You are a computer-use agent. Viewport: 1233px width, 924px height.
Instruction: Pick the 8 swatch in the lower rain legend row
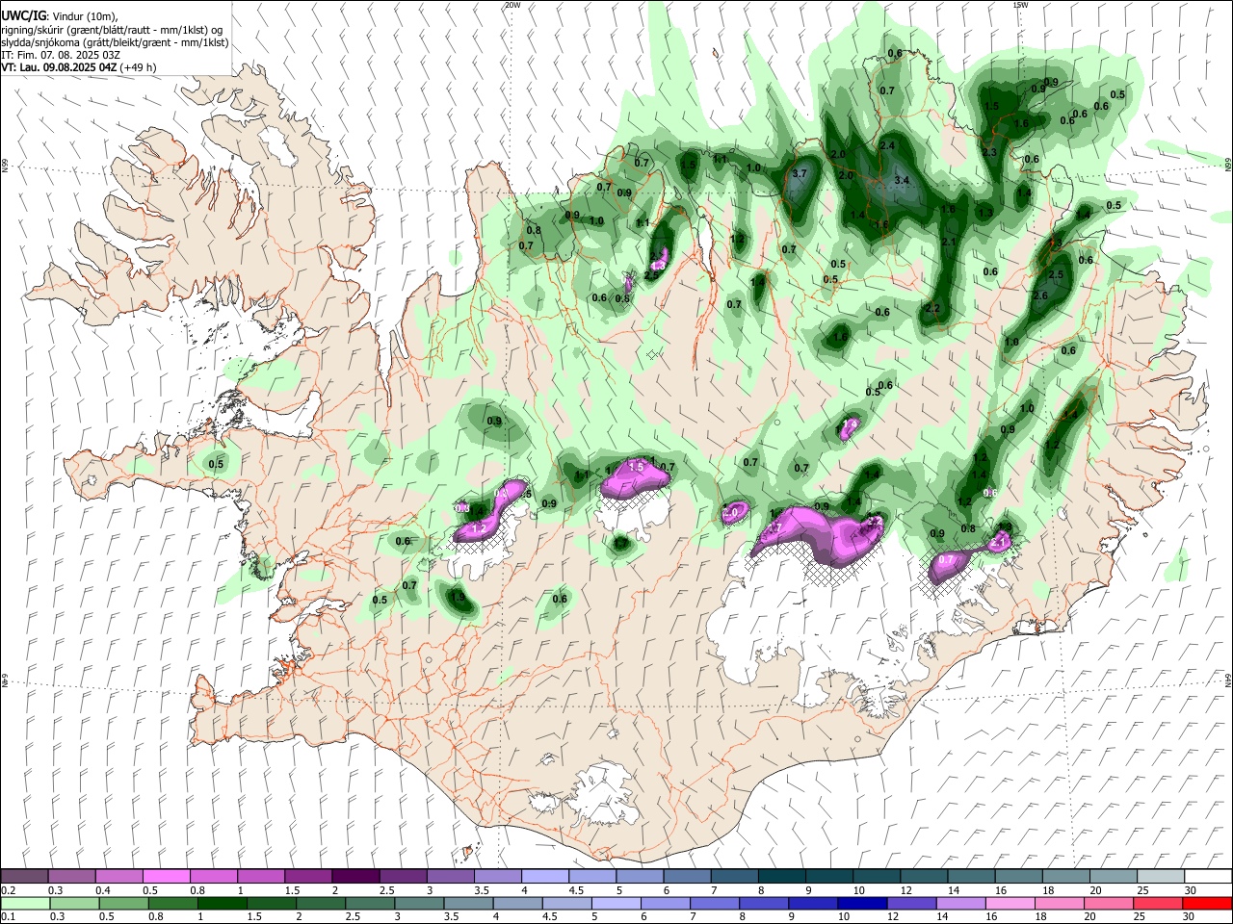[x=765, y=903]
